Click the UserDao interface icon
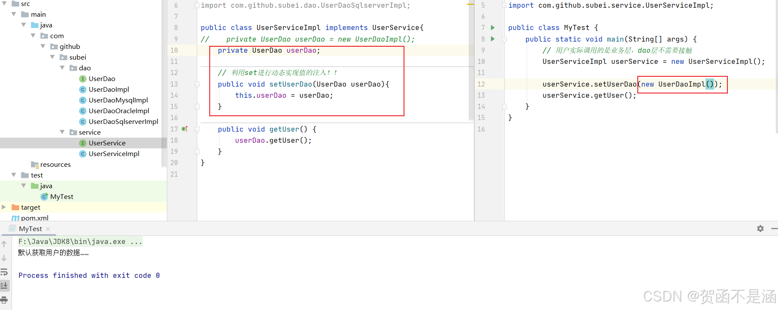This screenshot has height=310, width=778. tap(83, 78)
